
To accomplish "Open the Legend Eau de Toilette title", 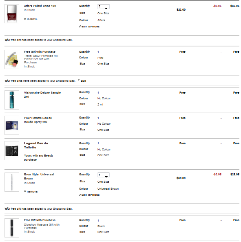I will pyautogui.click(x=36, y=146).
